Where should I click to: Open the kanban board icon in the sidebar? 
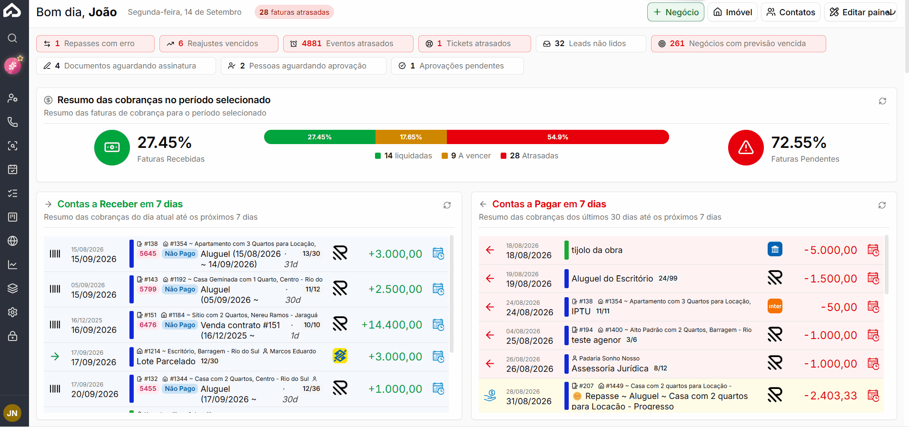pyautogui.click(x=13, y=217)
